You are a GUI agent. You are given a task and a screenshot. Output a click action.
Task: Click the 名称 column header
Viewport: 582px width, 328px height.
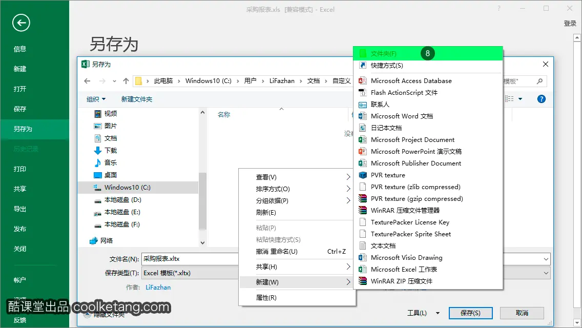pyautogui.click(x=224, y=114)
